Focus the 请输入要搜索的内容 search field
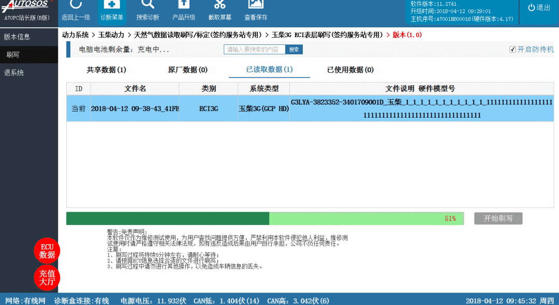 [x=255, y=50]
